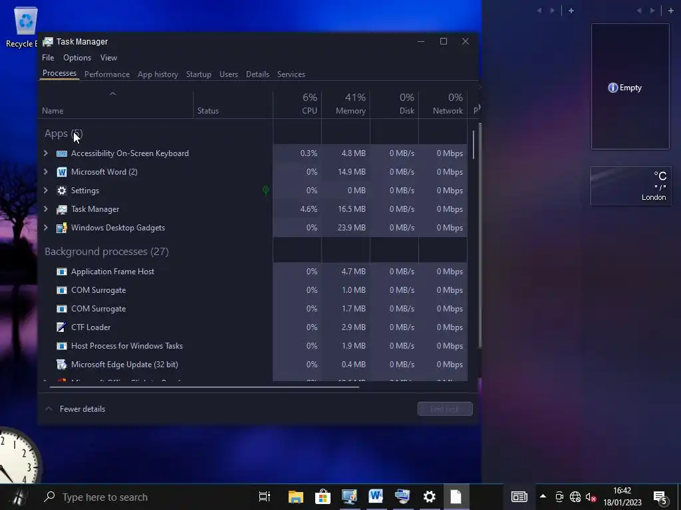This screenshot has width=681, height=510.
Task: Click the meet now camera tray icon
Action: click(559, 497)
